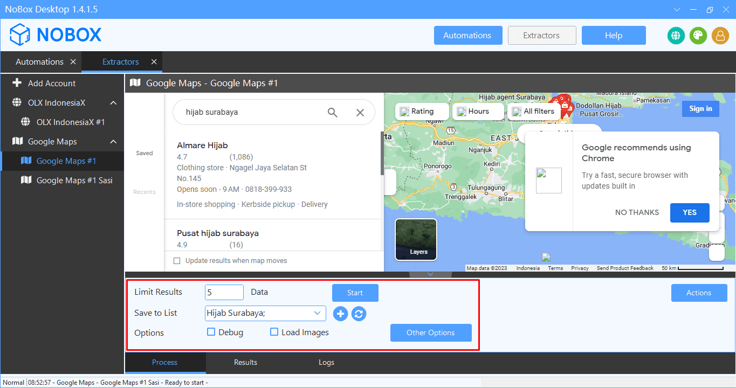The image size is (736, 388).
Task: Collapse the Google Maps tree group
Action: click(x=113, y=142)
